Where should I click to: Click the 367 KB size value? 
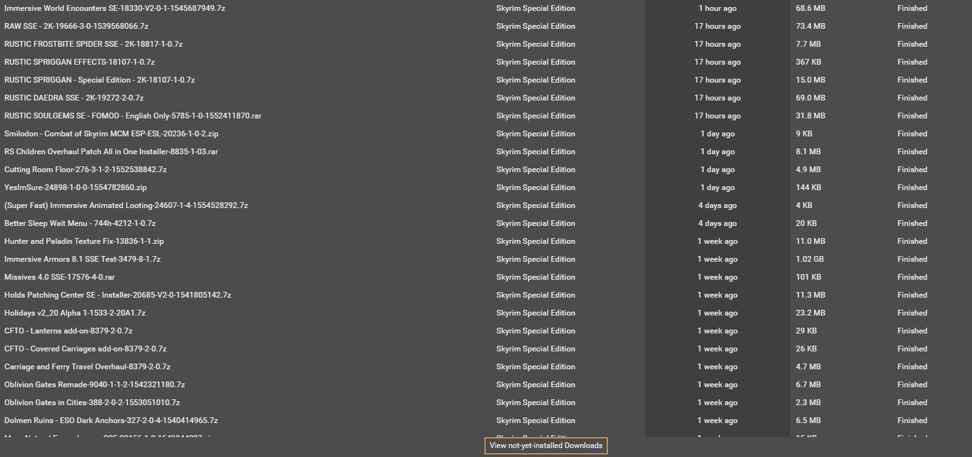pyautogui.click(x=809, y=62)
